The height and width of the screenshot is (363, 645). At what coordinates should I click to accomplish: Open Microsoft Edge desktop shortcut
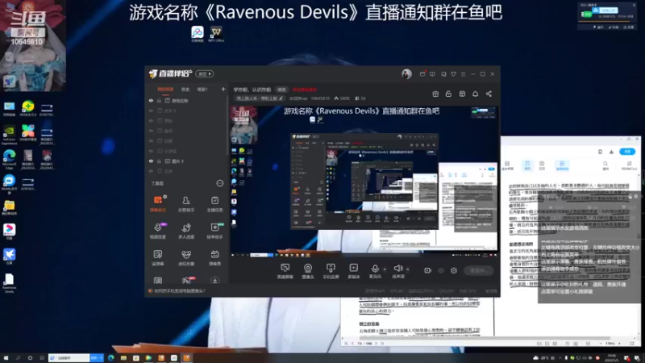9,159
